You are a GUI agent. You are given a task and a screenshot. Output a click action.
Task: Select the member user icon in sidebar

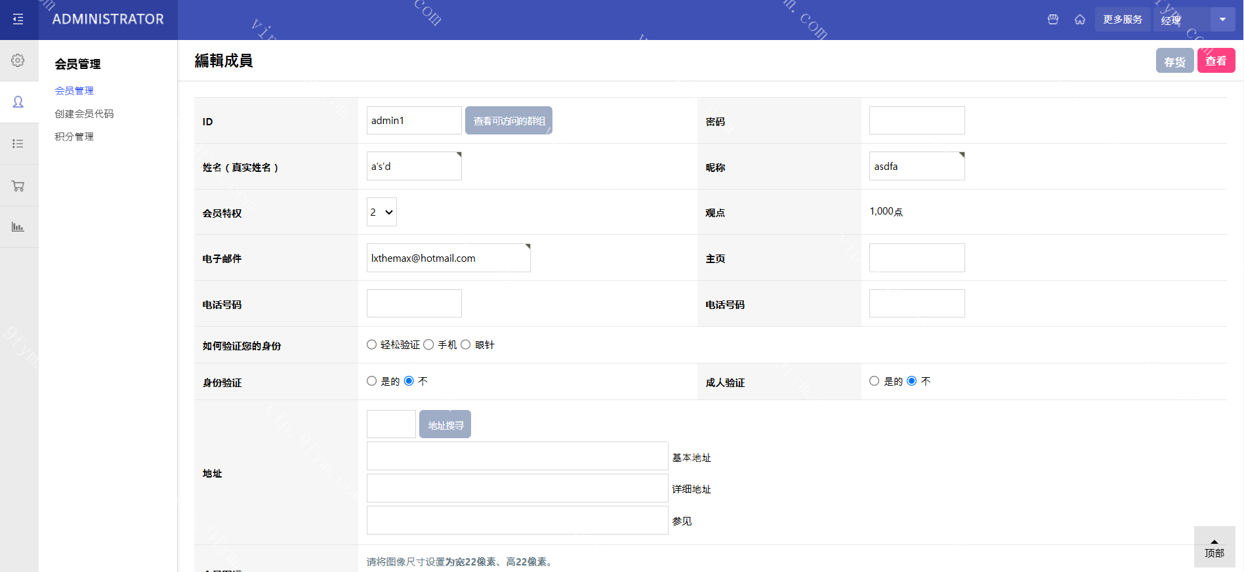(x=18, y=102)
